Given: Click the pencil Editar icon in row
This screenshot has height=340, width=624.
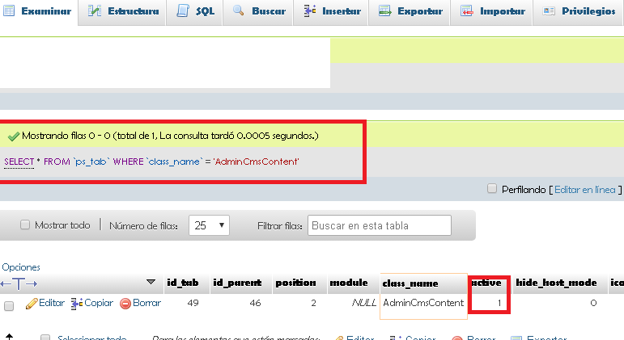Looking at the screenshot, I should click(32, 304).
